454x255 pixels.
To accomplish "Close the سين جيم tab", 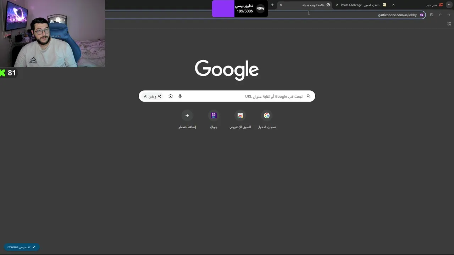I will (x=393, y=5).
